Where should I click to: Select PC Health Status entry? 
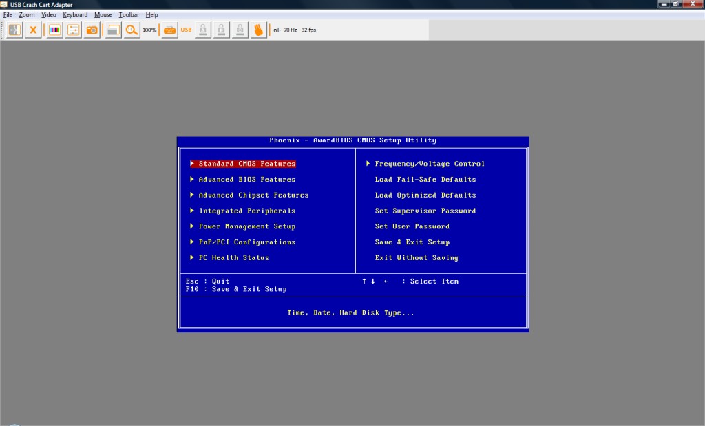(x=234, y=258)
